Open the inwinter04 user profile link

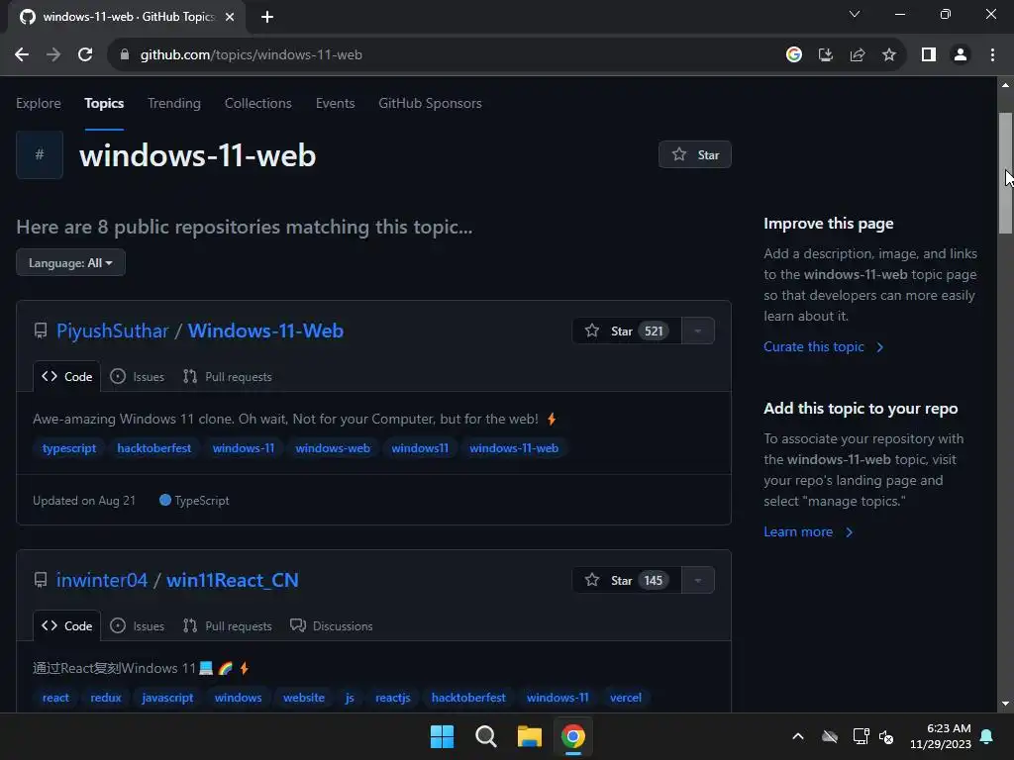(x=102, y=580)
